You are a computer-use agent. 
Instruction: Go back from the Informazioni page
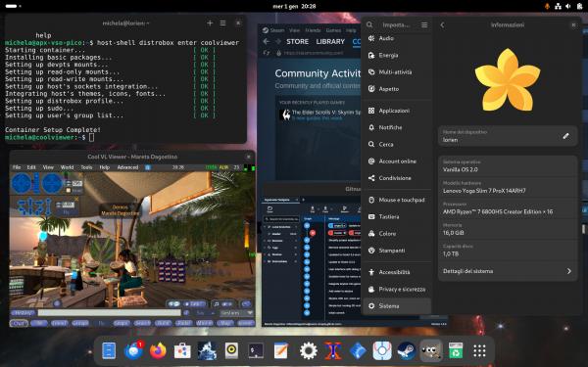point(442,24)
